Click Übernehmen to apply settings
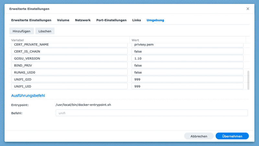The height and width of the screenshot is (146, 259). coord(232,136)
